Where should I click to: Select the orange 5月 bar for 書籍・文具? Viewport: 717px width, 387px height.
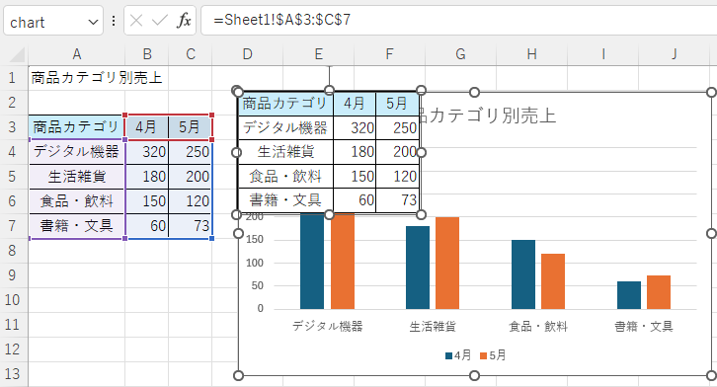[x=659, y=292]
